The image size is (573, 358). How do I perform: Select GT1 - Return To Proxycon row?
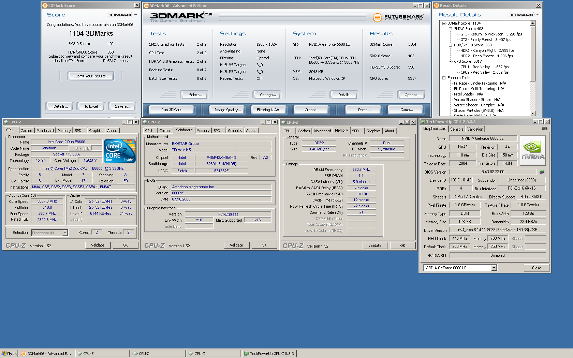point(491,34)
